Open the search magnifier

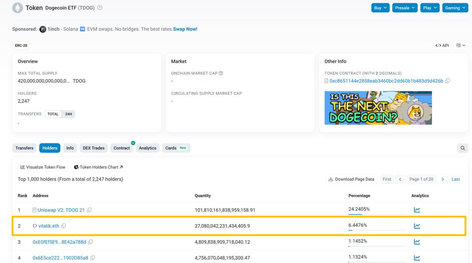463,148
